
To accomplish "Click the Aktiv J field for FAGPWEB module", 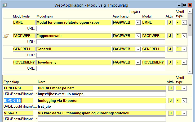I will point(170,36).
